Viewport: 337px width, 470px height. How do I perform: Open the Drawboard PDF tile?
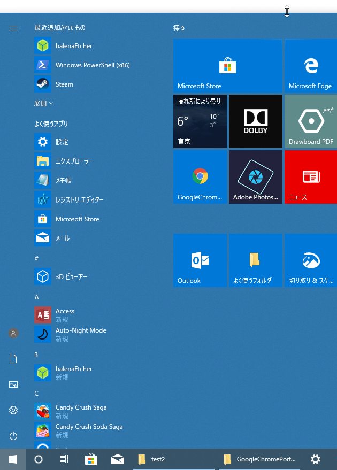(x=311, y=121)
